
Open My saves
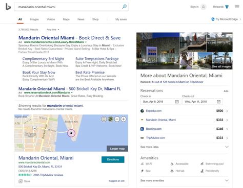point(121,19)
